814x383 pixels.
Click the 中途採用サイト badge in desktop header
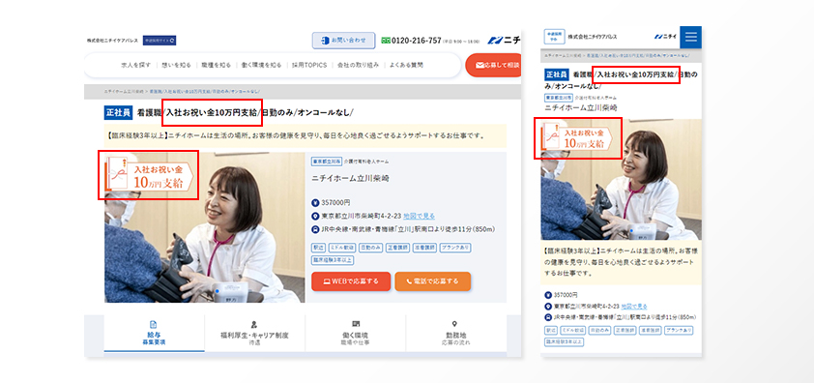(160, 40)
